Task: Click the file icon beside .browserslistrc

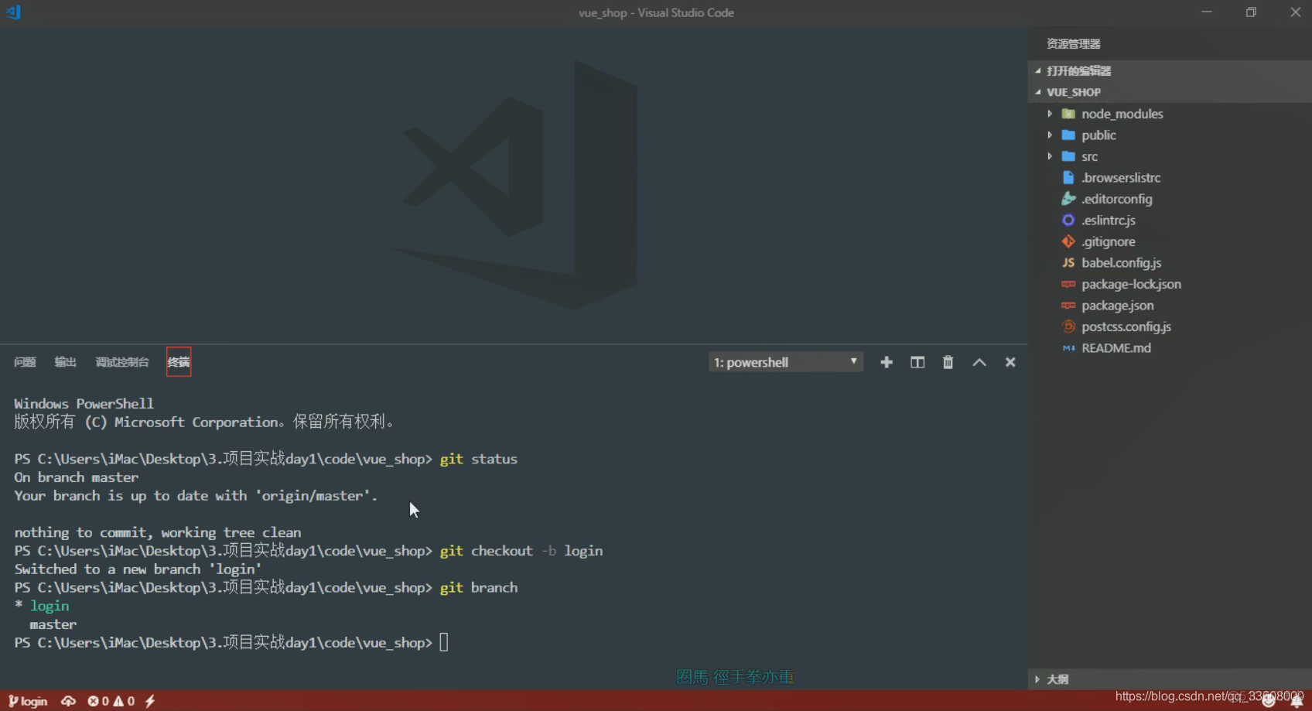Action: (1068, 178)
